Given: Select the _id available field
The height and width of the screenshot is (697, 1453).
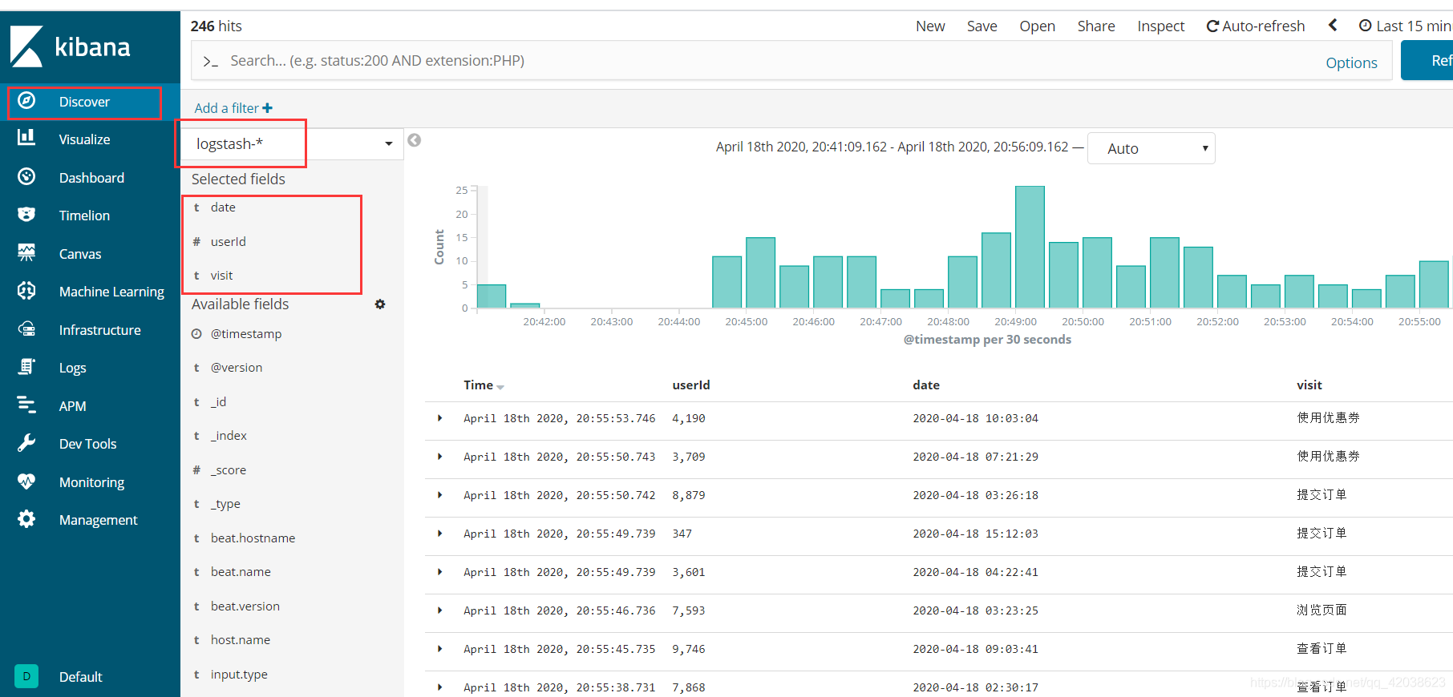Looking at the screenshot, I should tap(218, 402).
